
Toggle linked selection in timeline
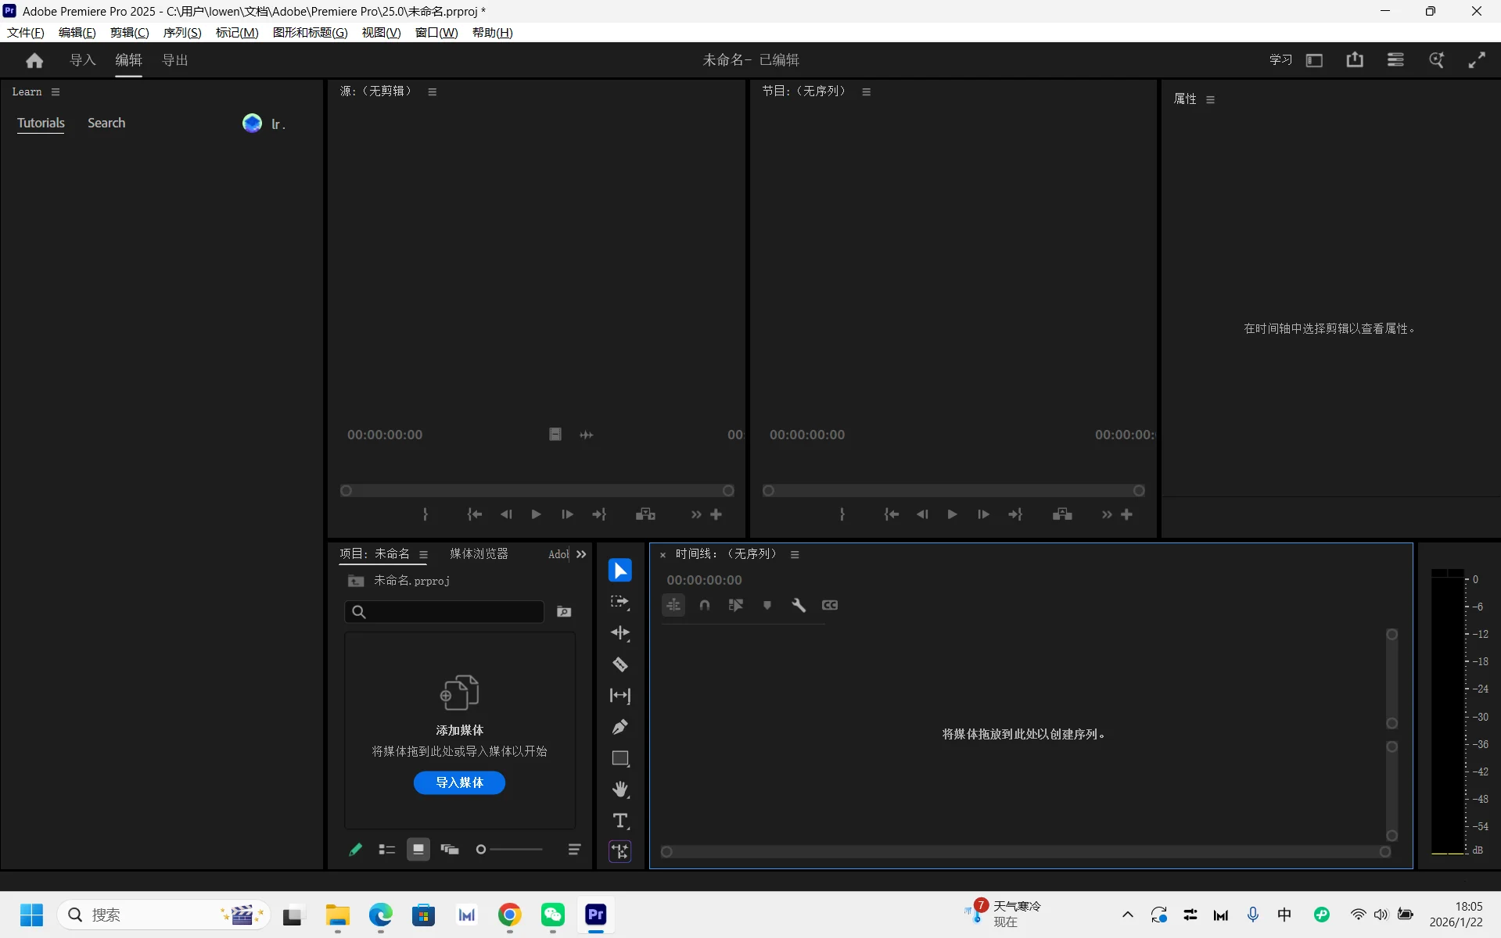(x=735, y=605)
